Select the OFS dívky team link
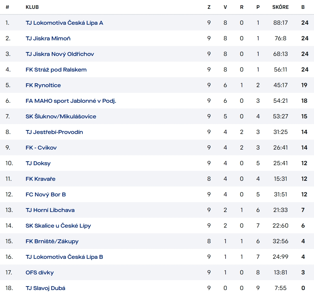Viewport: 314px width, 296px height. (x=40, y=273)
